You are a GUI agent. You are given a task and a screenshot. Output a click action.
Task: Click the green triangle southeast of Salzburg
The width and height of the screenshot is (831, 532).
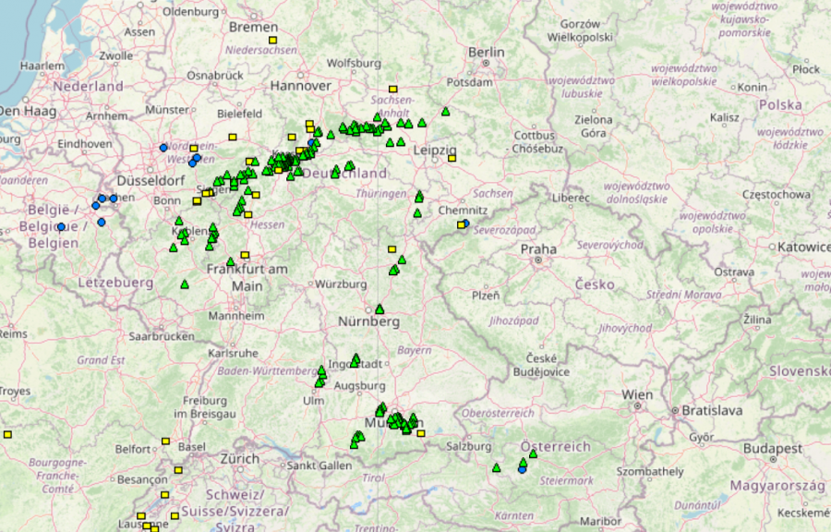pos(497,467)
